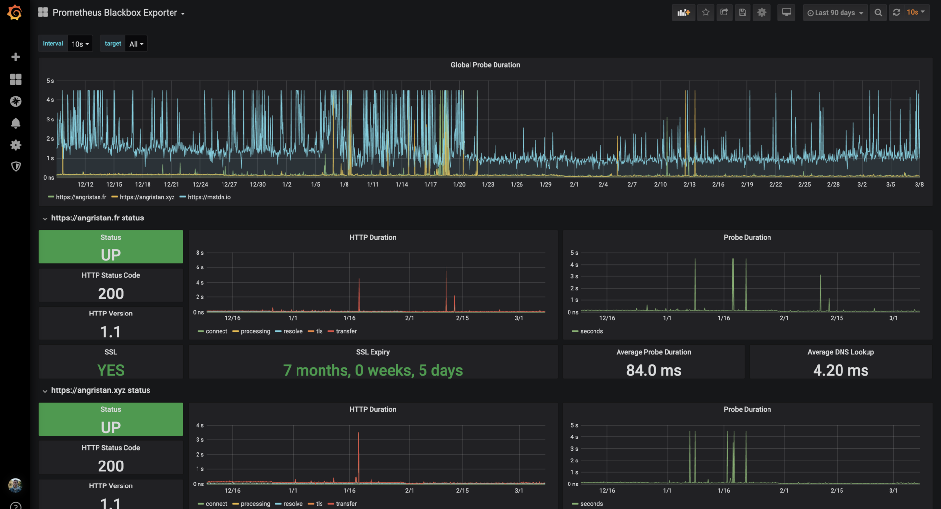Save the dashboard with the save icon
The height and width of the screenshot is (509, 941).
pyautogui.click(x=742, y=12)
